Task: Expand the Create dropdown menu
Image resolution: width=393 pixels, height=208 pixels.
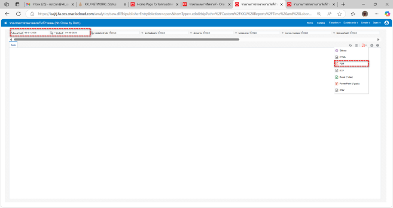Action: 365,23
